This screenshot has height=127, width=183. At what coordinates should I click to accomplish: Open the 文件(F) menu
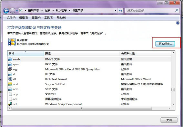tap(11, 18)
